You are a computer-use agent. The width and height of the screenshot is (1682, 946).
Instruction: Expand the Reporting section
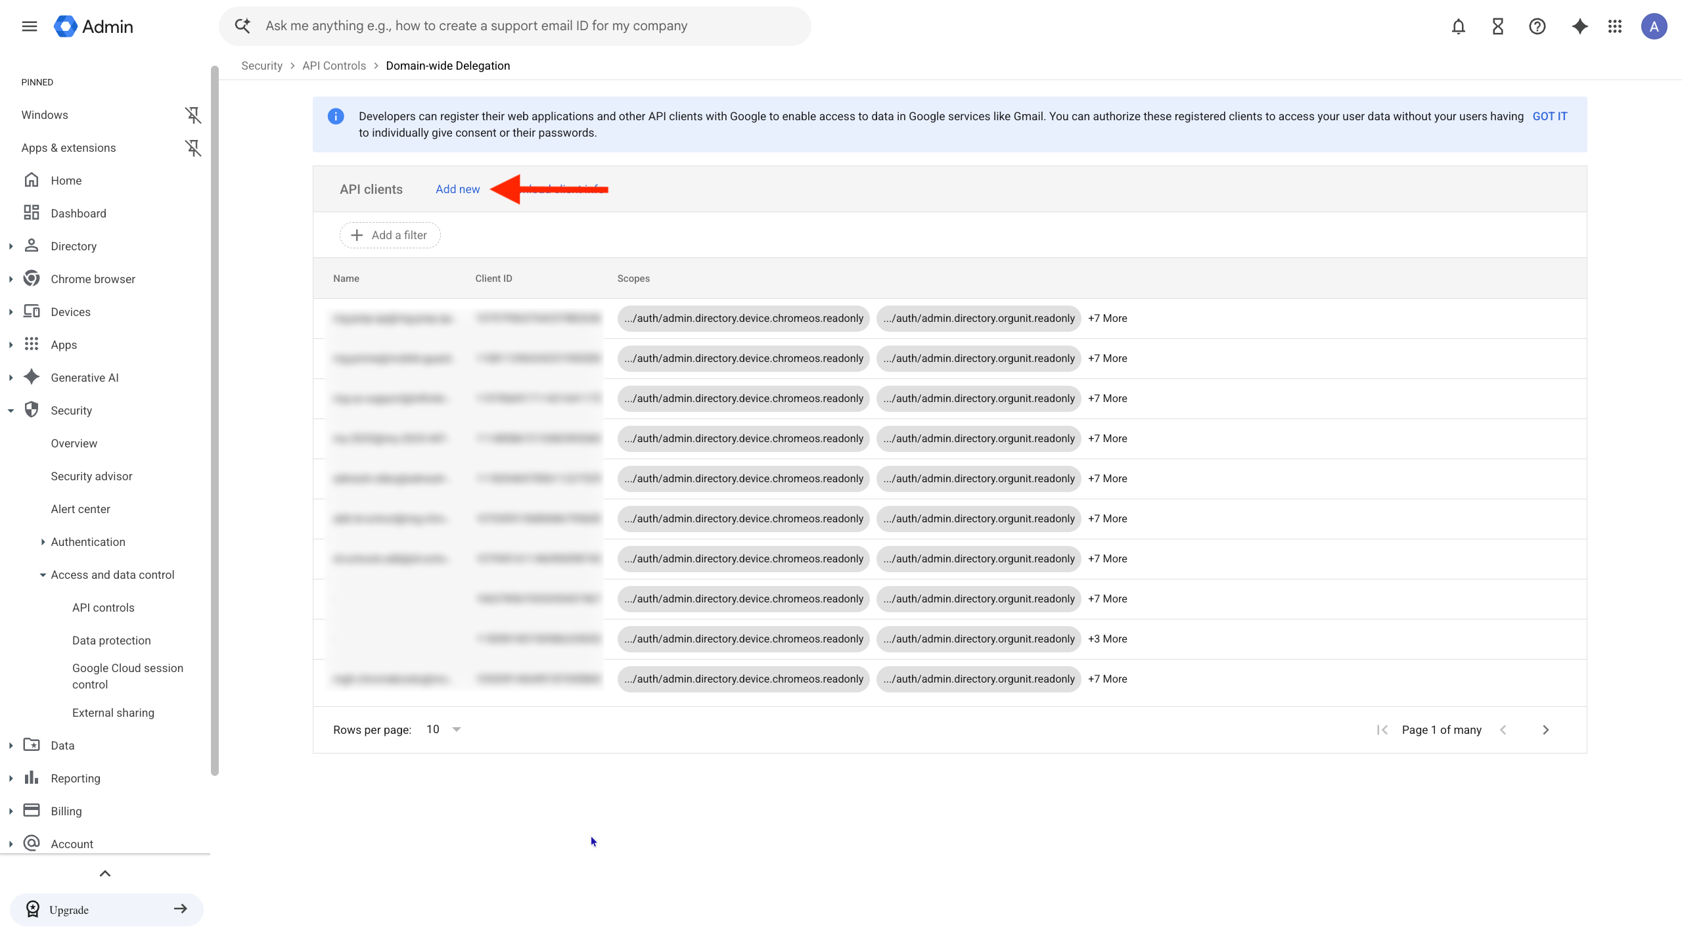click(x=11, y=778)
